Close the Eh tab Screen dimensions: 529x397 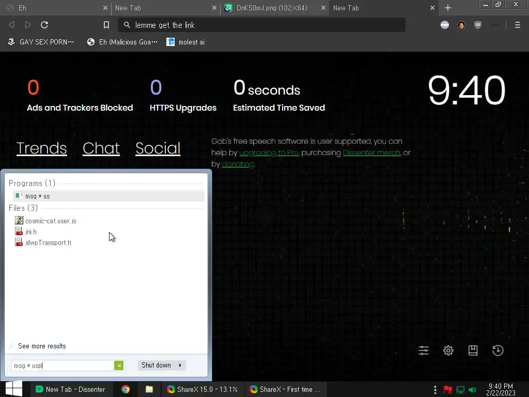(x=105, y=8)
